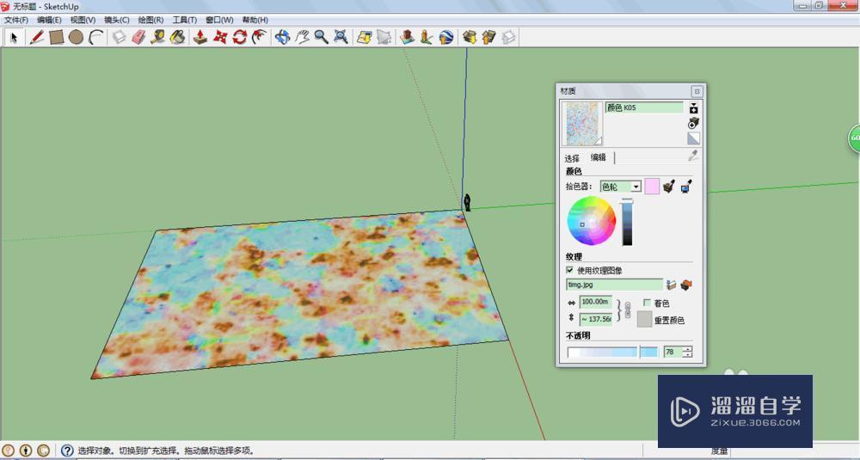Click the timg.jpg texture filename field
This screenshot has width=860, height=460.
point(614,285)
